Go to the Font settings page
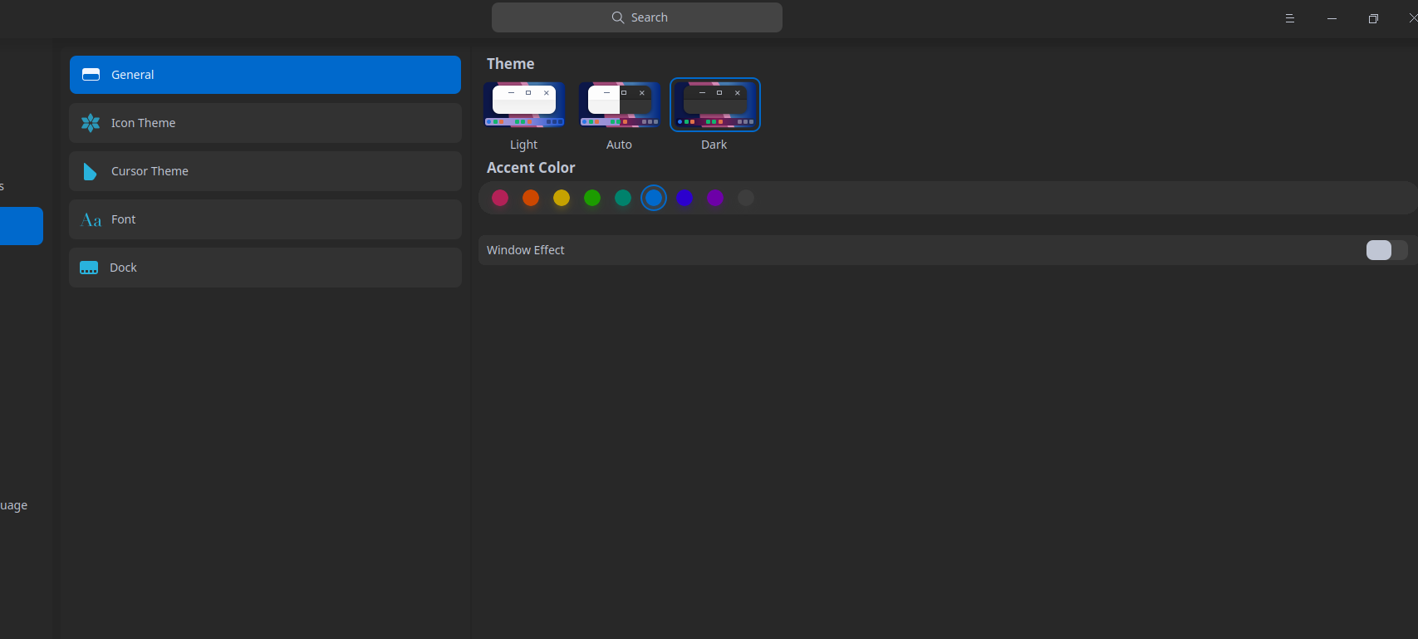The image size is (1418, 639). 265,219
